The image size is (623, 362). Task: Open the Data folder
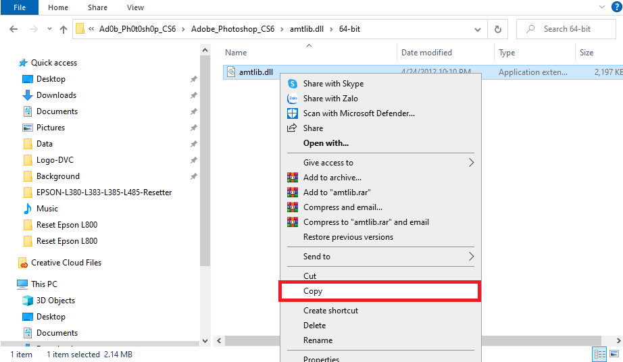[x=44, y=144]
